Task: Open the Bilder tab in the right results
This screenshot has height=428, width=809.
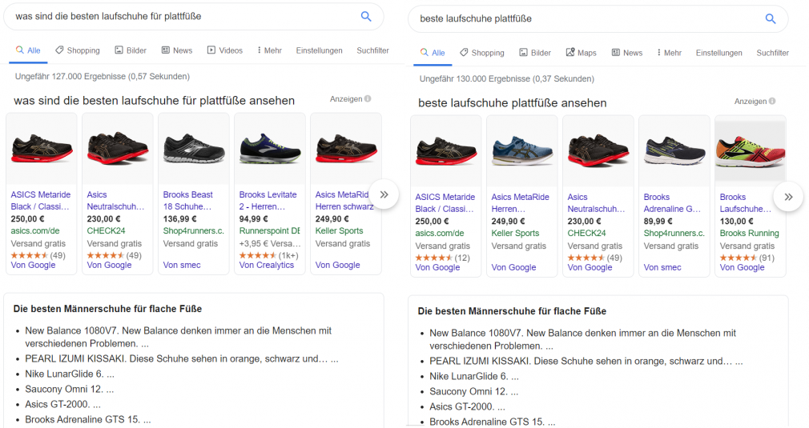Action: (x=535, y=53)
